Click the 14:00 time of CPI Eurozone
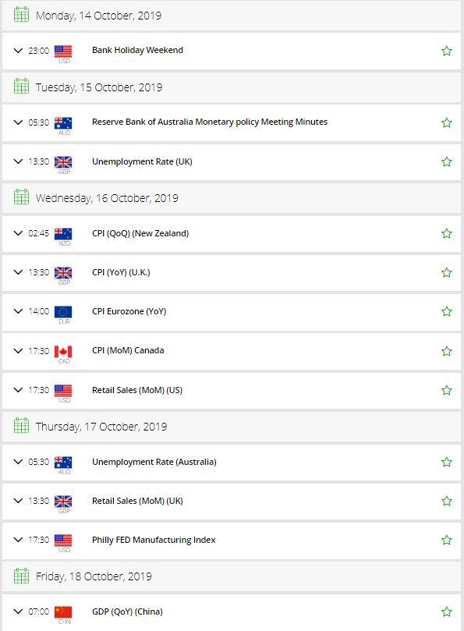The image size is (464, 631). click(39, 311)
